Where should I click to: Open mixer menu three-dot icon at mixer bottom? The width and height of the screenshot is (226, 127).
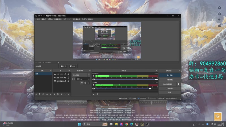click(97, 94)
